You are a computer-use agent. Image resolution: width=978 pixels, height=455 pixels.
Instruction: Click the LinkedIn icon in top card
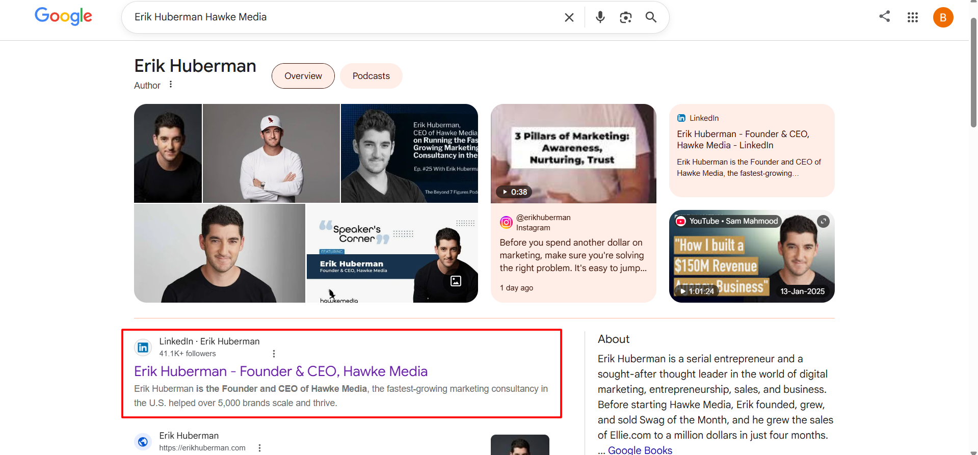click(x=681, y=118)
